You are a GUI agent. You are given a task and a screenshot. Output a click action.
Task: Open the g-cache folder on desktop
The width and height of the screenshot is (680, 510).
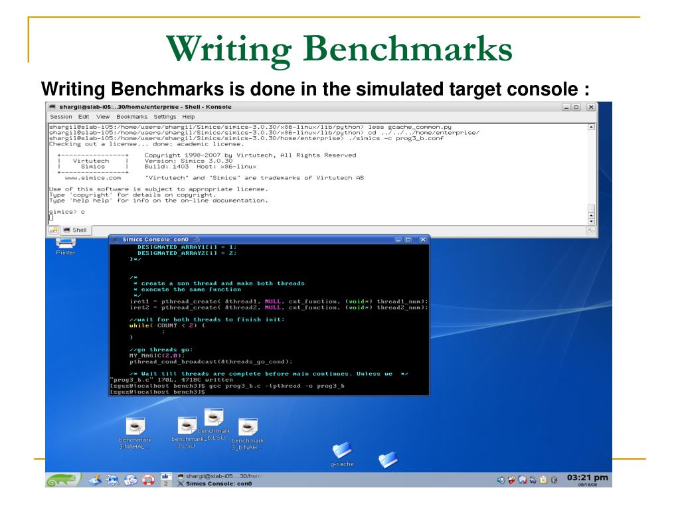click(342, 454)
